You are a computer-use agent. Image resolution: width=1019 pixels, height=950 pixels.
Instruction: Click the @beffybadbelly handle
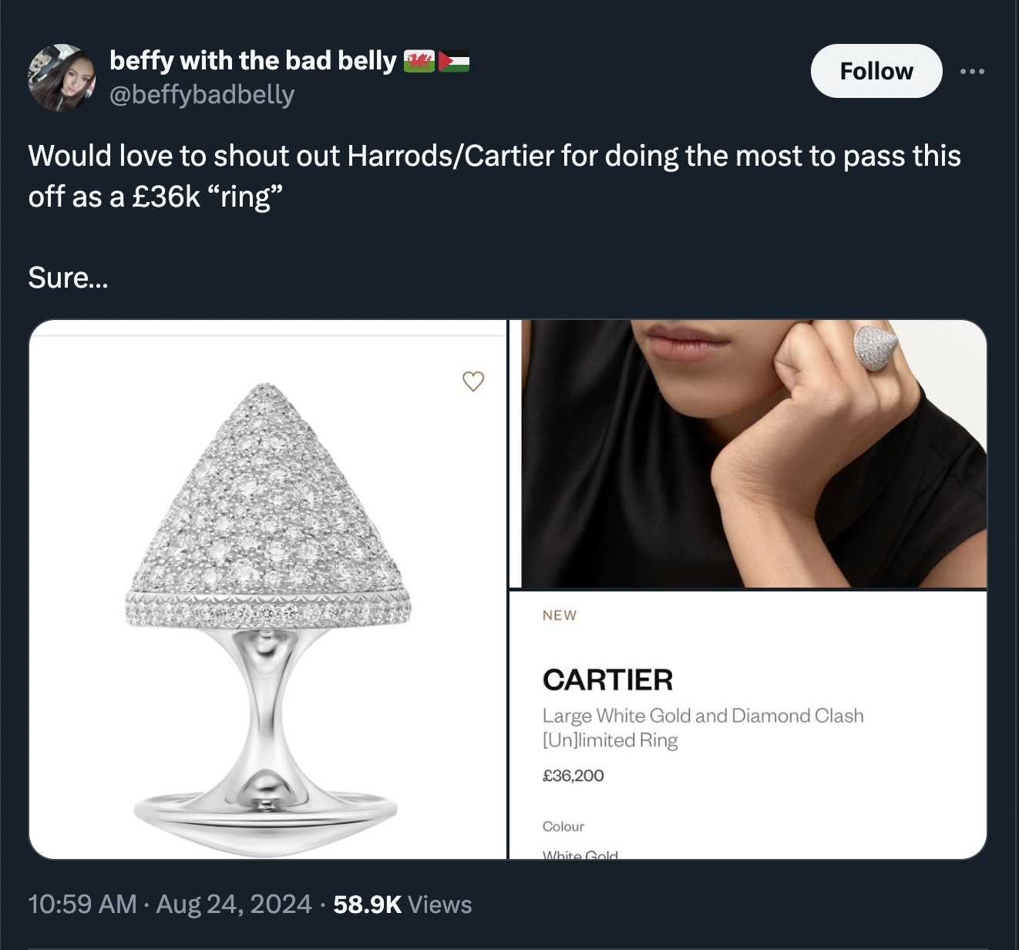tap(202, 94)
